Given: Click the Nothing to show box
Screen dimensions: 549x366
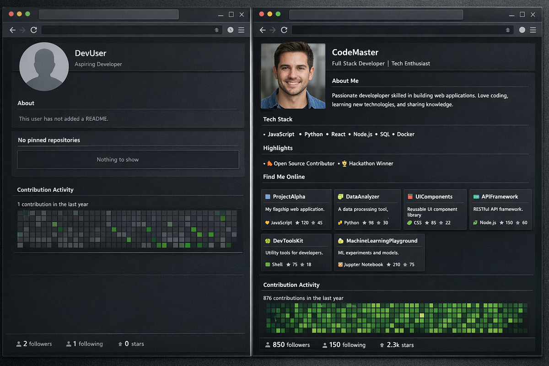Looking at the screenshot, I should click(128, 160).
